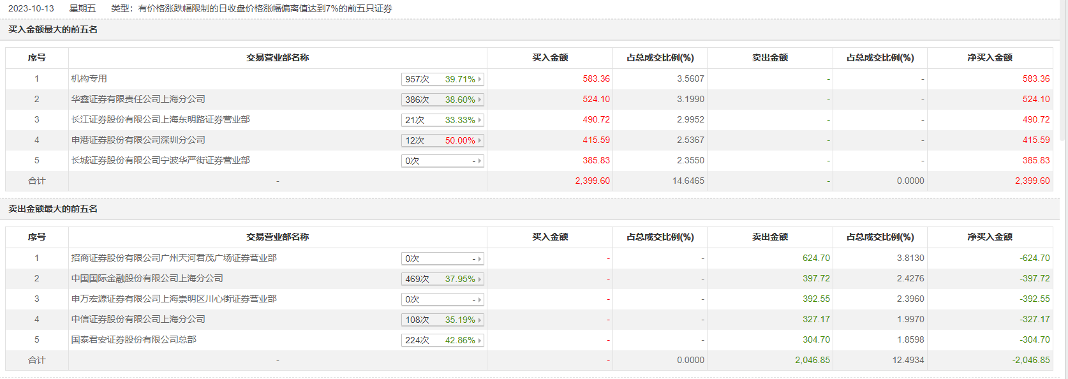Click 长江证券上海东明路证券营业部 link
The image size is (1068, 379).
tap(161, 119)
